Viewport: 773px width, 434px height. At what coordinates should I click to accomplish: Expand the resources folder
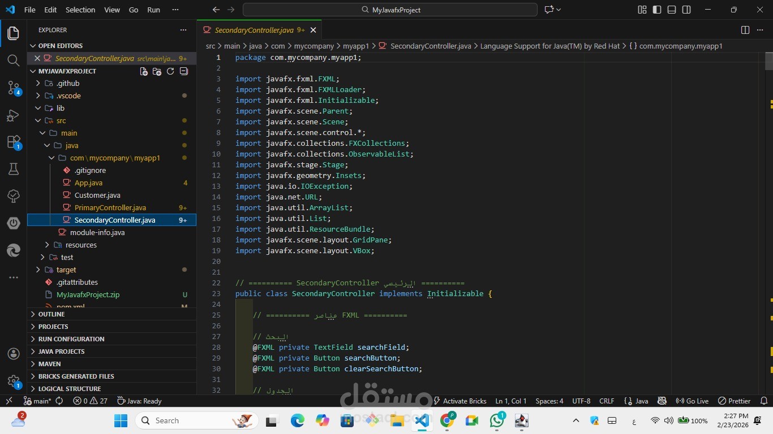(81, 245)
